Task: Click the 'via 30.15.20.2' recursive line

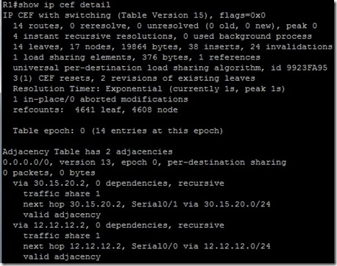Action: click(118, 183)
